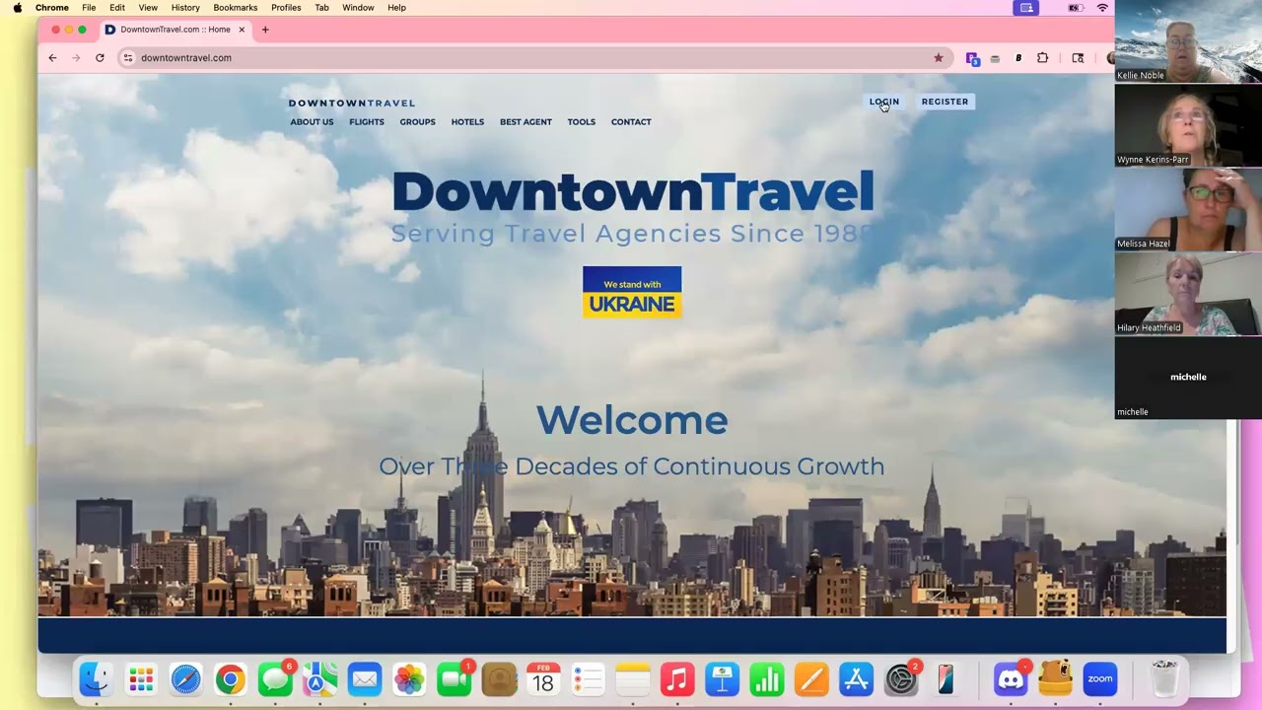Click the Wi-Fi status icon

pos(1102,7)
